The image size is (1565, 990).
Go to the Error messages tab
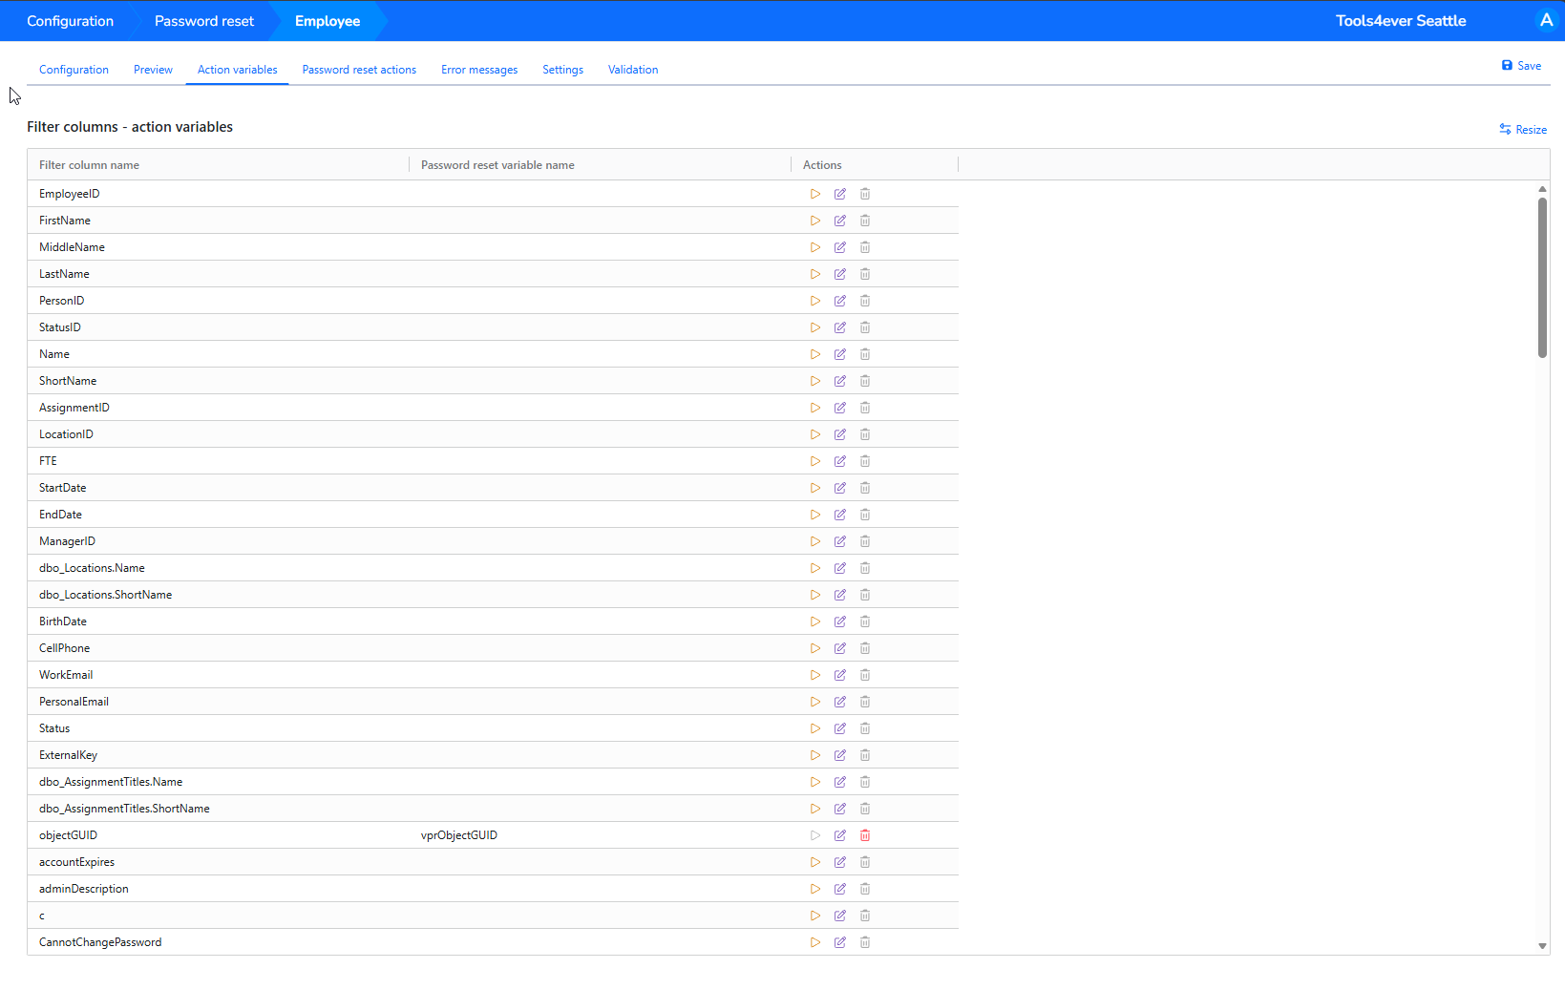[x=479, y=70]
